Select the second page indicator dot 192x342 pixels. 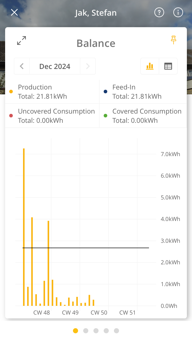click(86, 331)
